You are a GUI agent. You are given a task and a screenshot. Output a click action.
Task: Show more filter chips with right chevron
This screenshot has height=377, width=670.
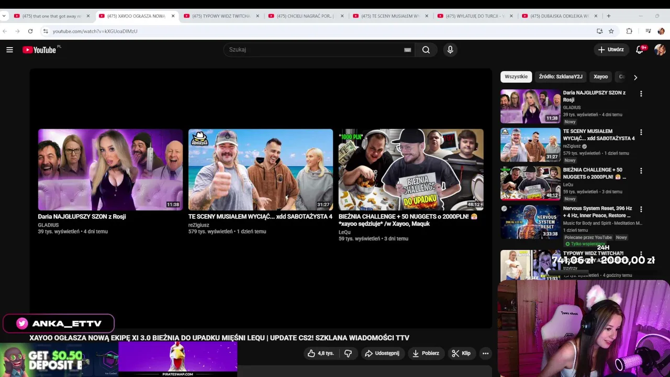coord(635,77)
